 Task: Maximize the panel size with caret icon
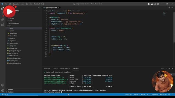click(170, 69)
